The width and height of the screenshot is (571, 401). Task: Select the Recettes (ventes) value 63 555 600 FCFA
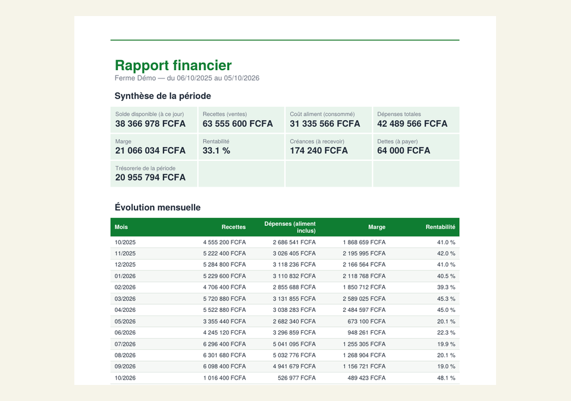[x=238, y=124]
